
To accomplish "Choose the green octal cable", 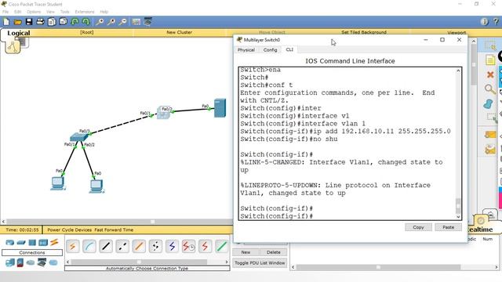I will pyautogui.click(x=221, y=246).
